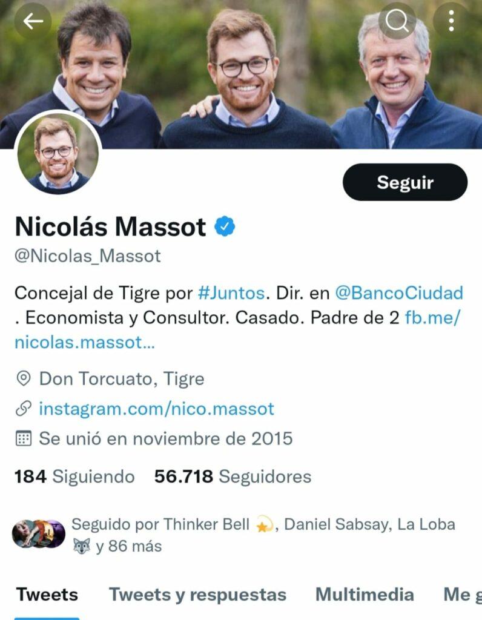Open the #Juntos hashtag

[x=231, y=293]
